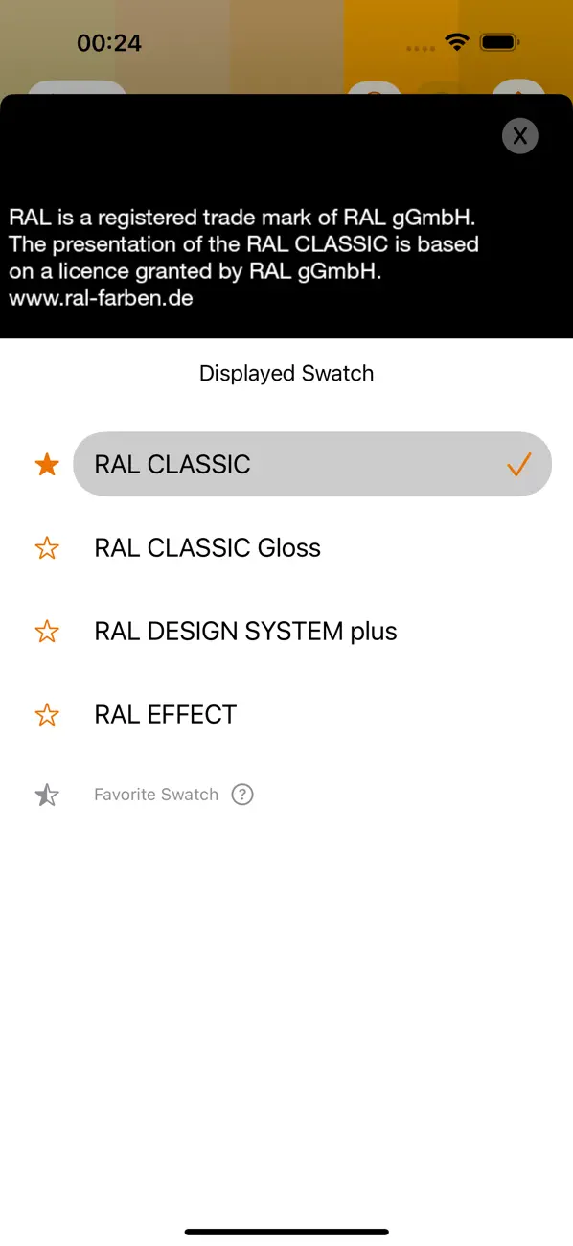
Task: Select the RAL CLASSIC Gloss swatch
Action: click(x=207, y=547)
